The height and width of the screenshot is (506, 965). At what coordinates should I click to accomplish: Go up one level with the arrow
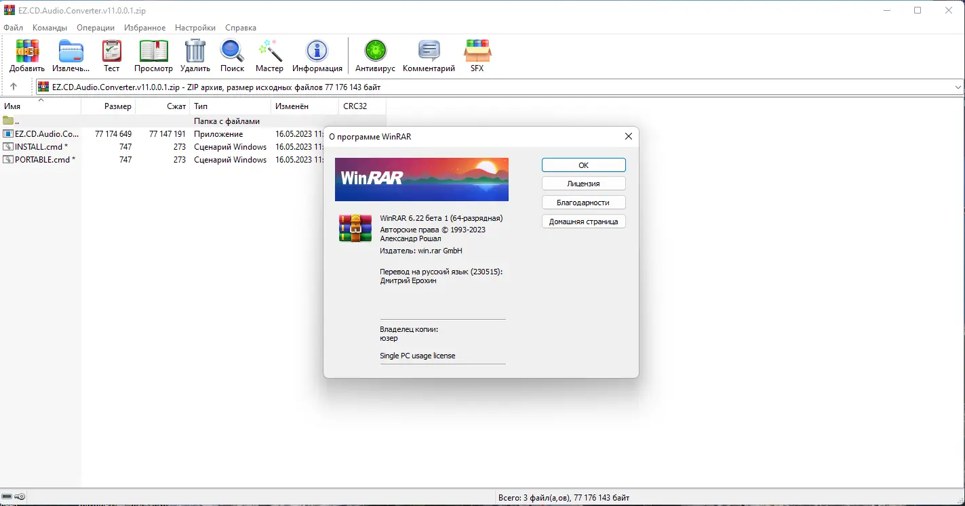click(14, 87)
